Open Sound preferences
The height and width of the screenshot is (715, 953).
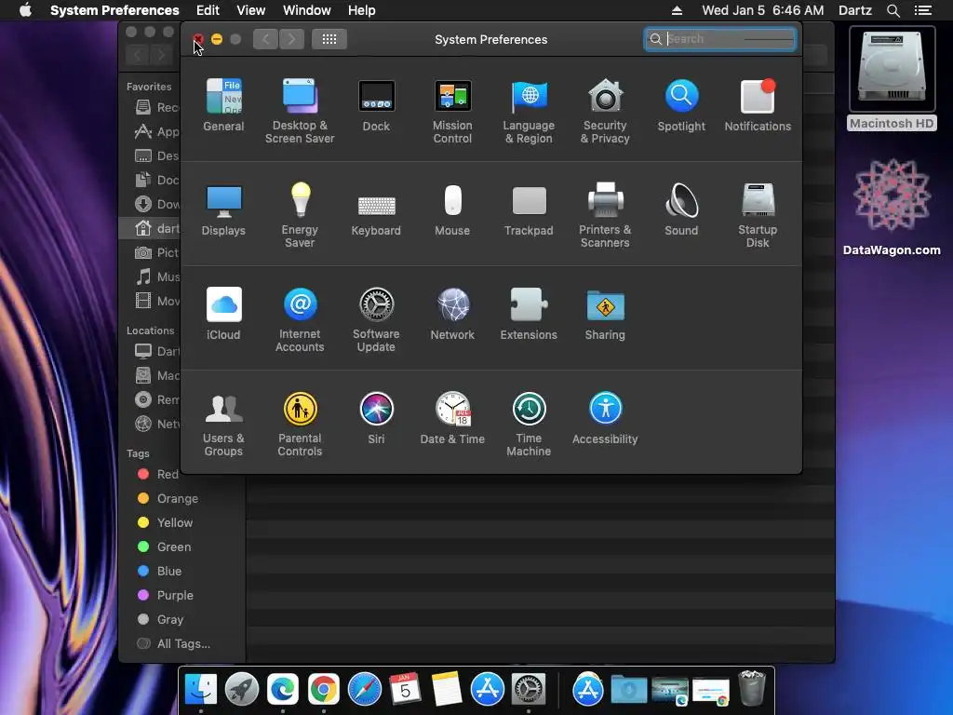coord(681,209)
